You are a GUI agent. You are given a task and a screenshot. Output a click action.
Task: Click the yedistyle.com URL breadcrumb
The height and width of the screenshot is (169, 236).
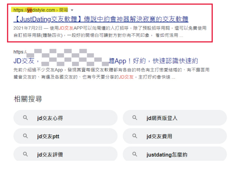click(x=41, y=10)
